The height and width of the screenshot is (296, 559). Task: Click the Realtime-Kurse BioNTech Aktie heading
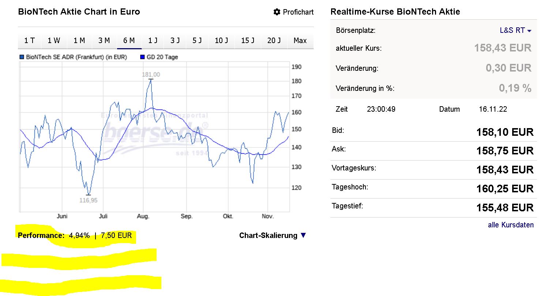395,12
